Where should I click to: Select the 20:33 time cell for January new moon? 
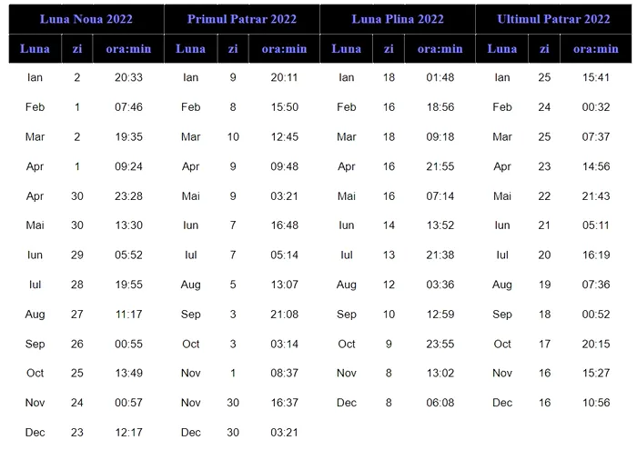click(129, 78)
